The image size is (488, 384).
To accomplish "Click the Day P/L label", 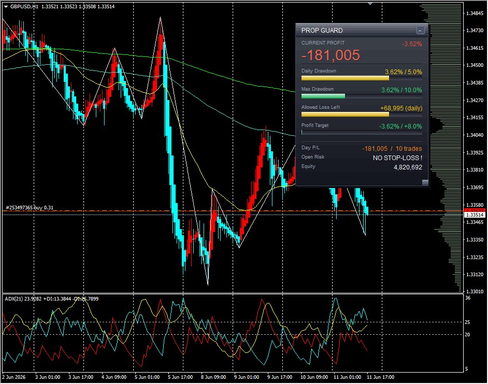I will [x=310, y=148].
